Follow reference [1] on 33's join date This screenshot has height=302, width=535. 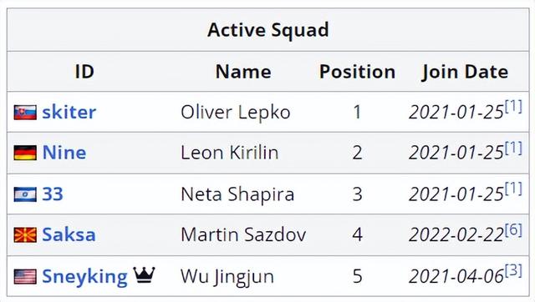tap(513, 189)
